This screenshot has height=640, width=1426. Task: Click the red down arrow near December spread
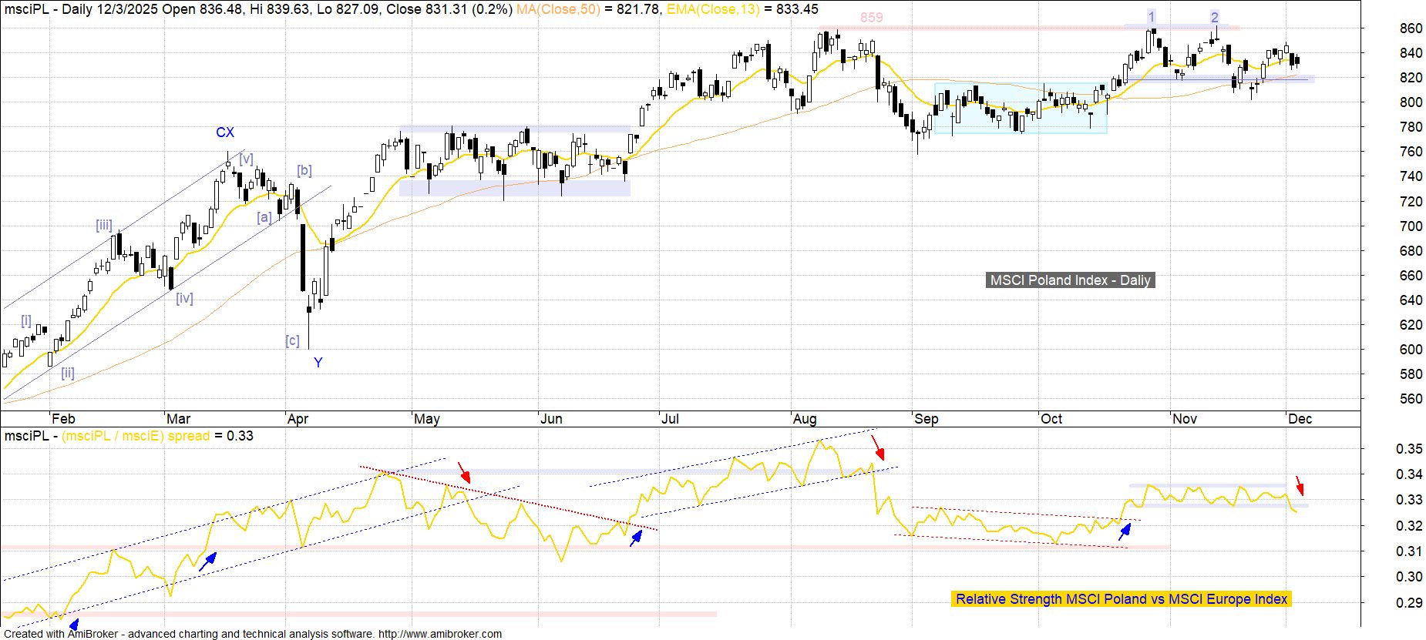(x=1300, y=485)
